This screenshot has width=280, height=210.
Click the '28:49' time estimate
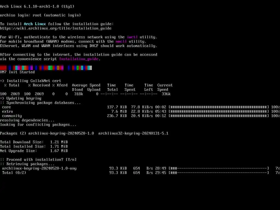click(161, 168)
